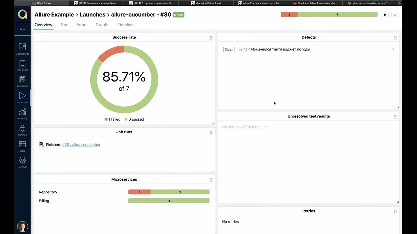Click the Unresolved test results drag handle
Image resolution: width=417 pixels, height=234 pixels.
pos(395,117)
